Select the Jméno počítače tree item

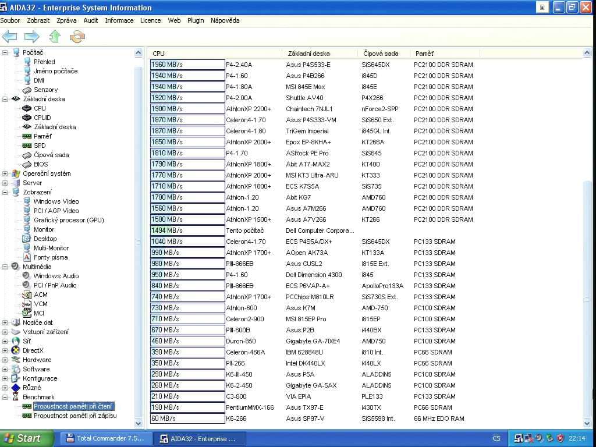tap(55, 71)
